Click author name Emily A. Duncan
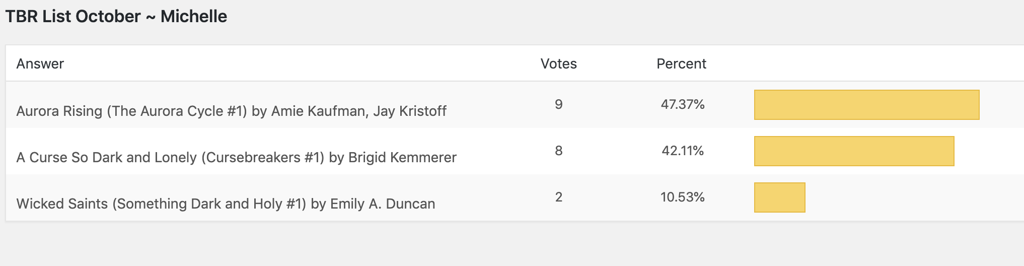The image size is (1024, 266). coord(383,204)
